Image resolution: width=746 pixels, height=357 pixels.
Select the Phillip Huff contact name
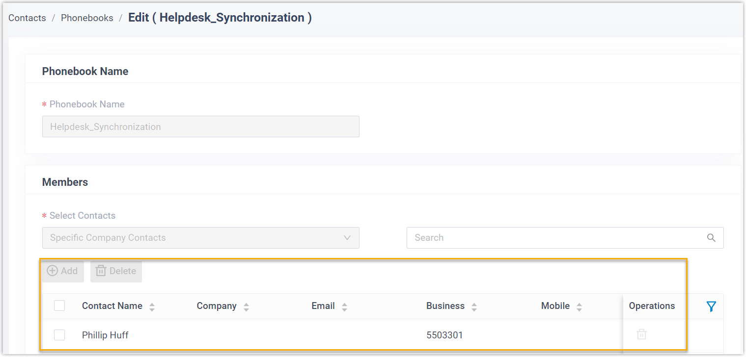[x=105, y=335]
